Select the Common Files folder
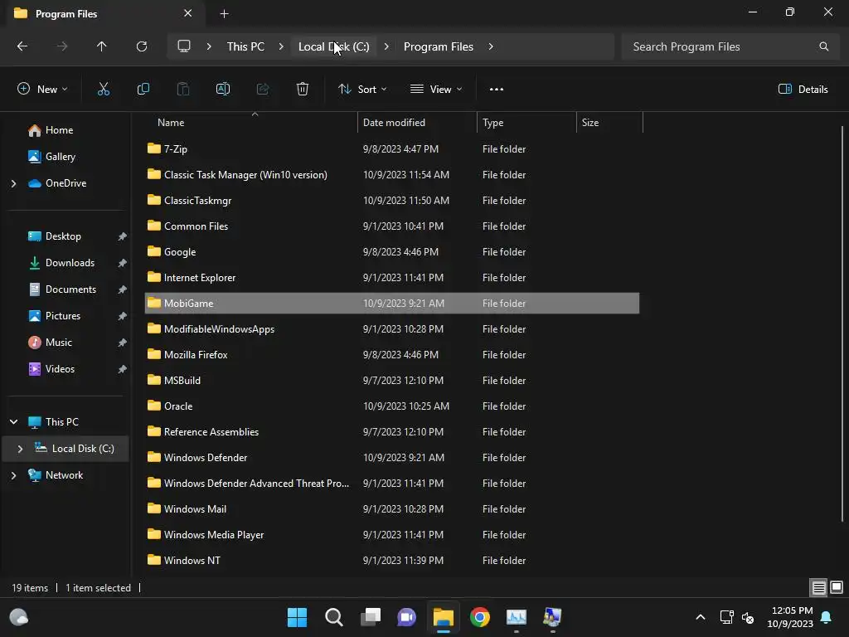The image size is (849, 637). [x=392, y=226]
